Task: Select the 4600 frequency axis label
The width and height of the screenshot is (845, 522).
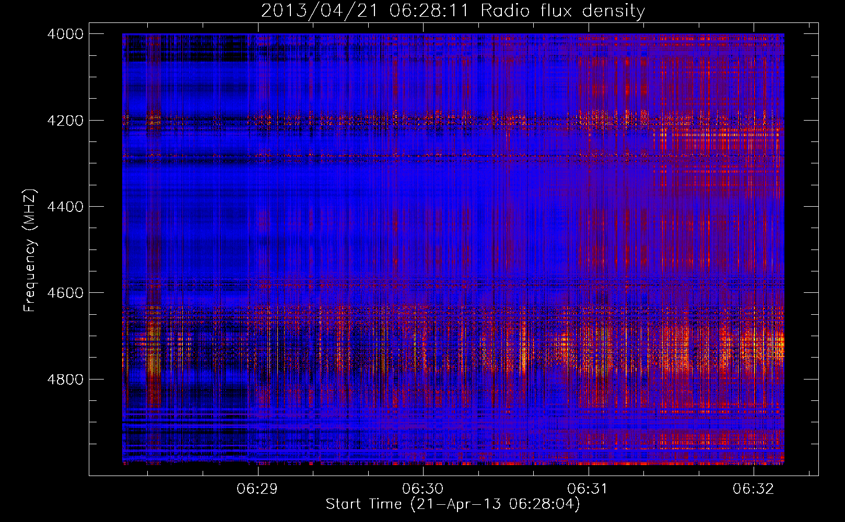Action: coord(65,293)
